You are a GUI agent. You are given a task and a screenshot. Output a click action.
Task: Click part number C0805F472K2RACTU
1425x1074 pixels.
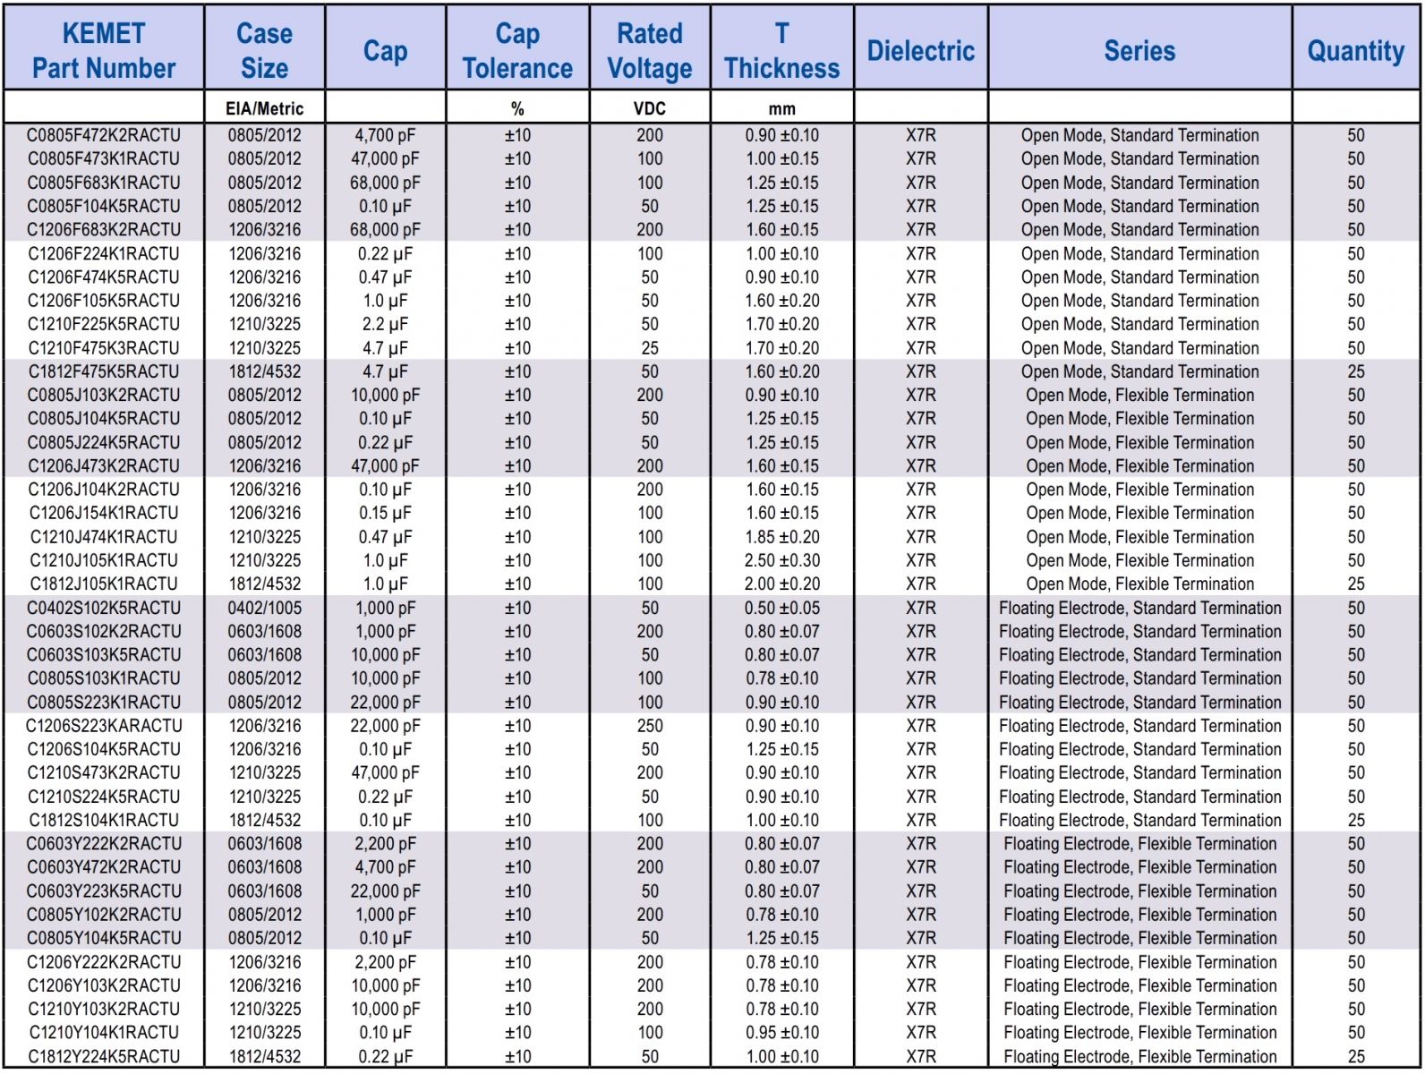[x=104, y=135]
